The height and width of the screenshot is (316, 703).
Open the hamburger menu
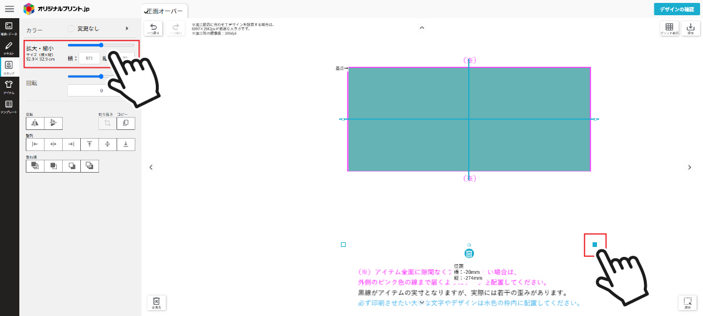pyautogui.click(x=9, y=9)
